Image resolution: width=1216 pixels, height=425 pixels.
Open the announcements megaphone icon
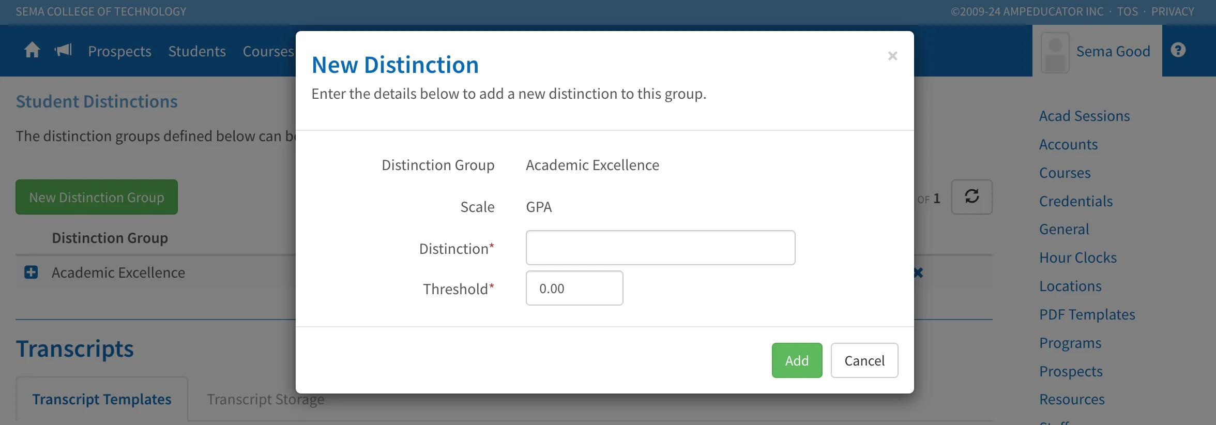click(63, 50)
